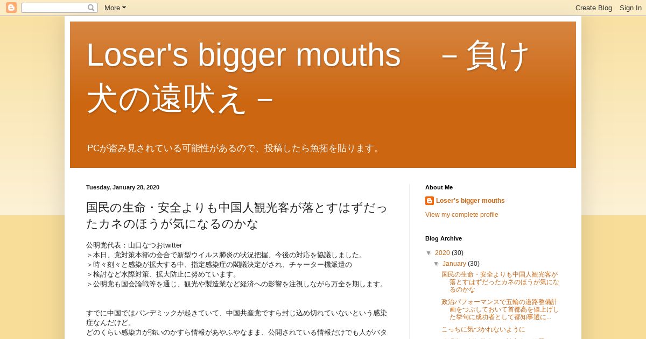
Task: Open the January archive link
Action: click(x=454, y=264)
